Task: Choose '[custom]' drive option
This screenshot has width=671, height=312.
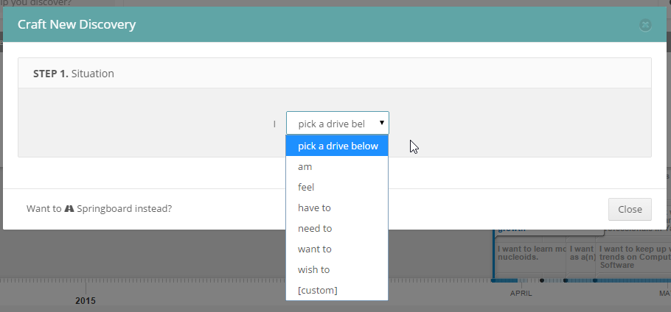Action: [x=337, y=290]
